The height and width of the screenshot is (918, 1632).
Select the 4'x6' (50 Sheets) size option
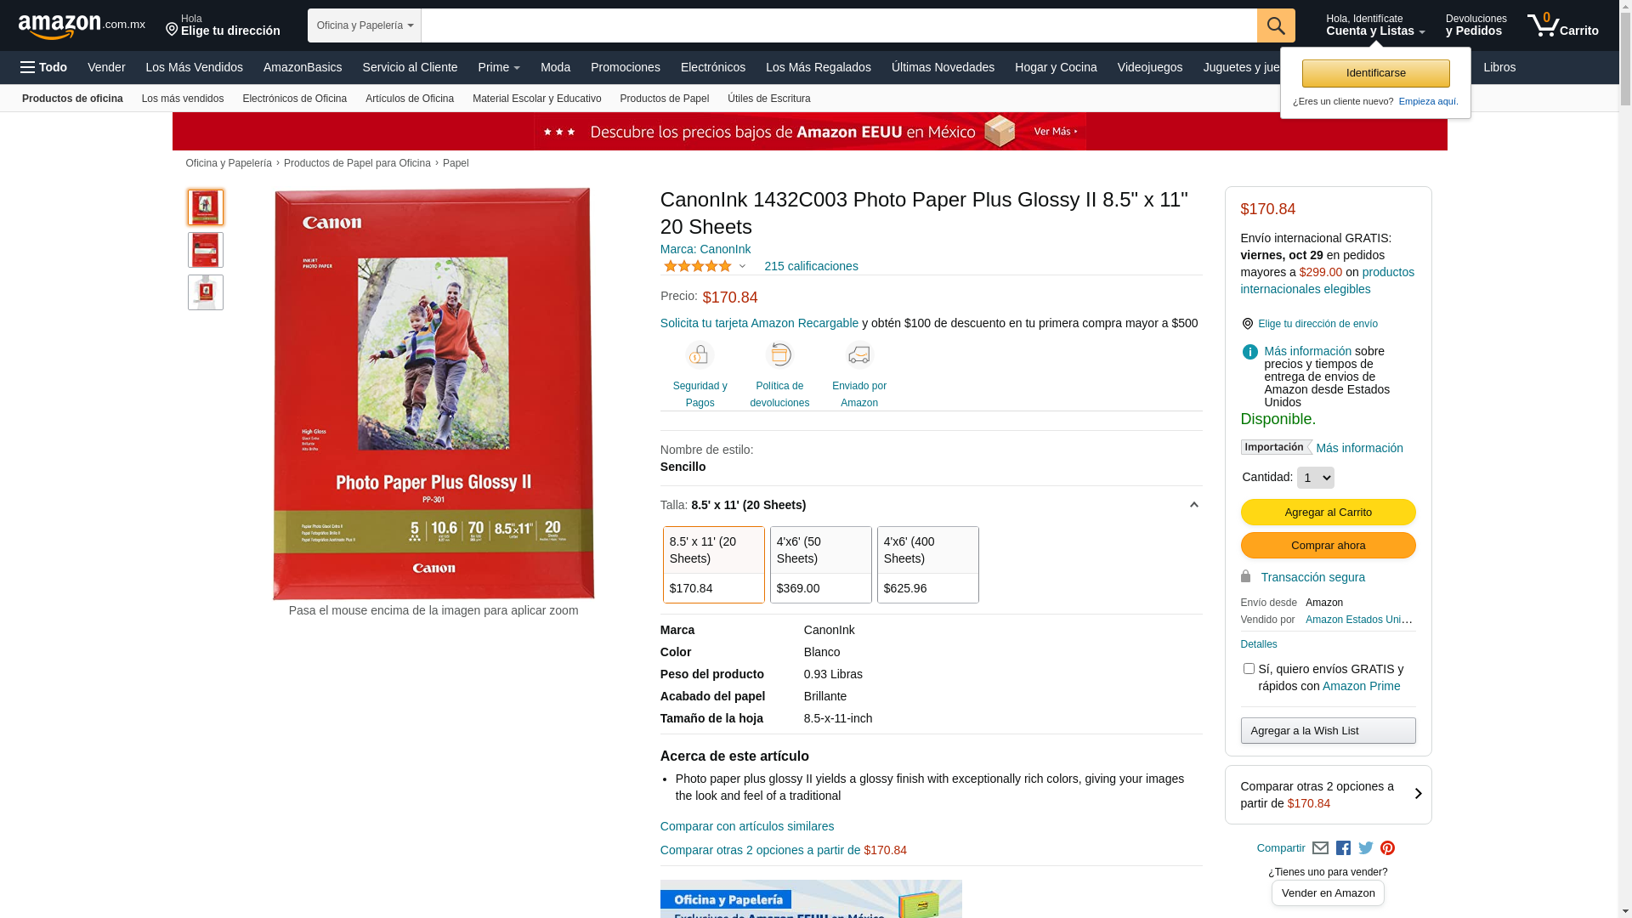pos(821,564)
